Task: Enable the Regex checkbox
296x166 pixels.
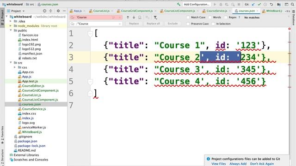Action: (226, 18)
